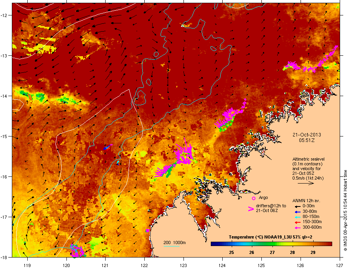Image resolution: width=348 pixels, height=269 pixels.
Task: Click the longitude axis label 121
Action: (105, 265)
